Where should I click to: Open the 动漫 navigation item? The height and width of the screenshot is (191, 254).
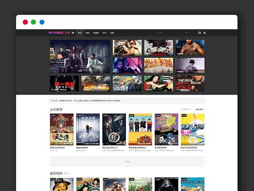(x=112, y=33)
